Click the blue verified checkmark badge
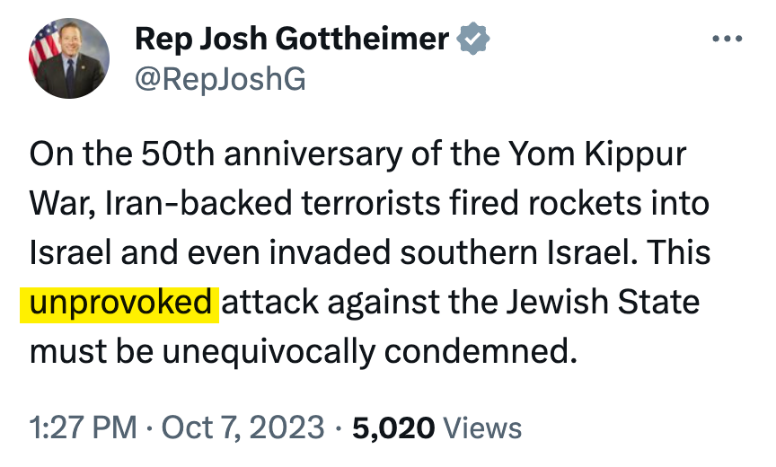 click(x=472, y=40)
